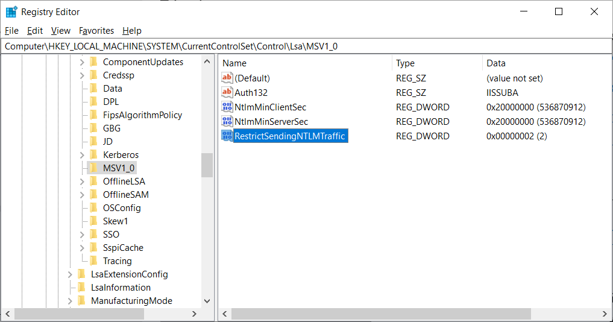Open the Edit menu
Viewport: 613px width, 322px height.
(x=35, y=31)
